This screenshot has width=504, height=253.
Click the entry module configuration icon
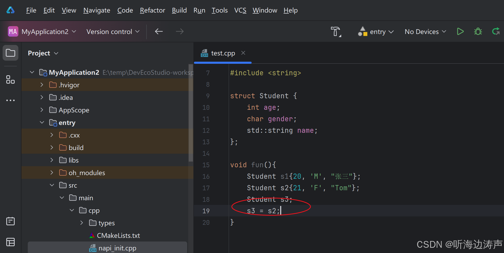(363, 32)
